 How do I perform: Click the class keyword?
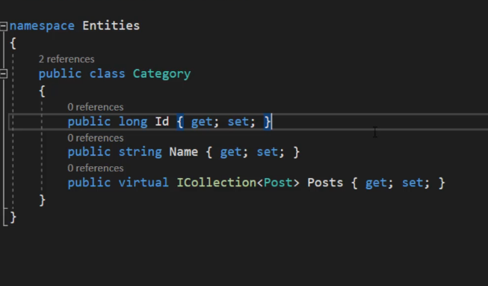[108, 74]
